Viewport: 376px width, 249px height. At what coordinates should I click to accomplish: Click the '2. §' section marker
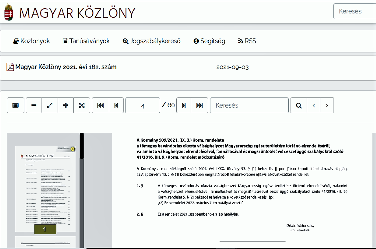(140, 214)
